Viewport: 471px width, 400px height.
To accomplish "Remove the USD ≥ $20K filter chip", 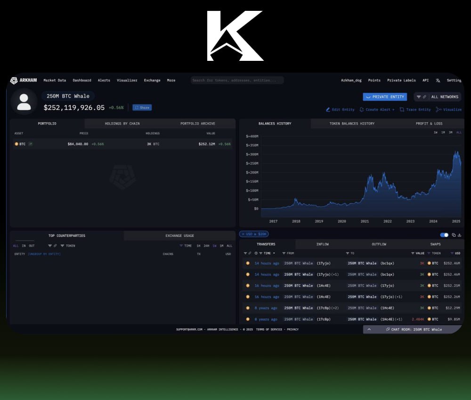I will click(243, 234).
